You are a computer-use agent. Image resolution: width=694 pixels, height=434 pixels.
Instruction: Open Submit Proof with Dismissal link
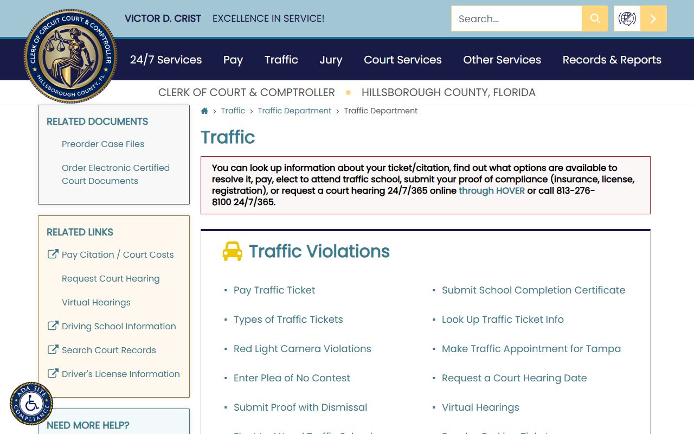(x=300, y=407)
